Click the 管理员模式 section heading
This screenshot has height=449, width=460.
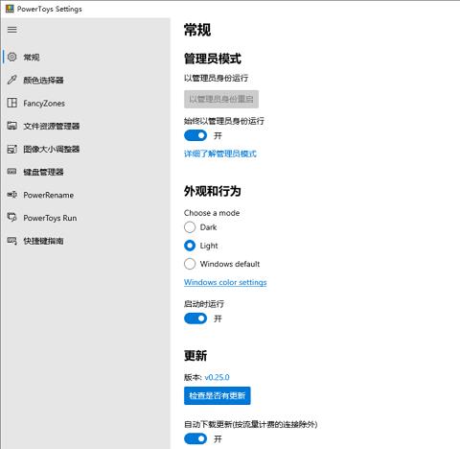pyautogui.click(x=213, y=59)
